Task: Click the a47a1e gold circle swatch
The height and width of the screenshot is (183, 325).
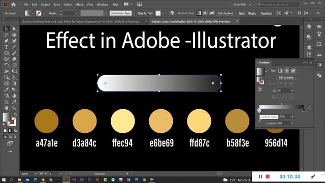Action: [46, 121]
